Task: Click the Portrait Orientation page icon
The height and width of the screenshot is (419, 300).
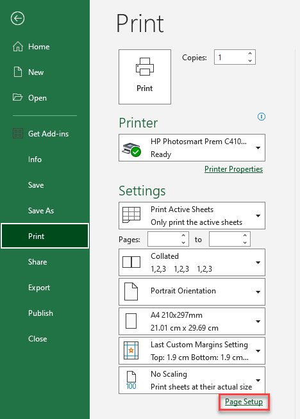Action: (131, 292)
